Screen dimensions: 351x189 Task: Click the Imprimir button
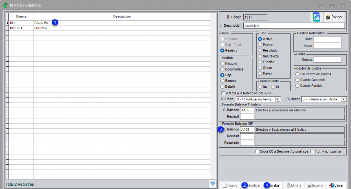pos(315,186)
